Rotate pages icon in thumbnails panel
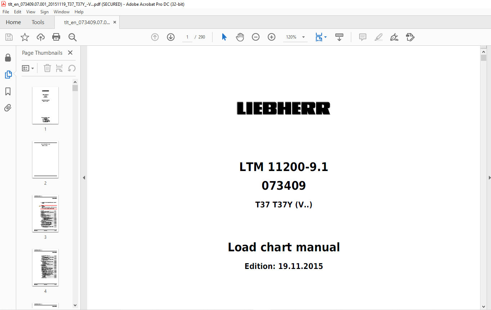 coord(72,68)
